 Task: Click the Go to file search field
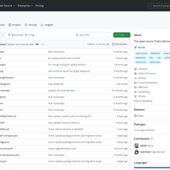tap(92, 35)
